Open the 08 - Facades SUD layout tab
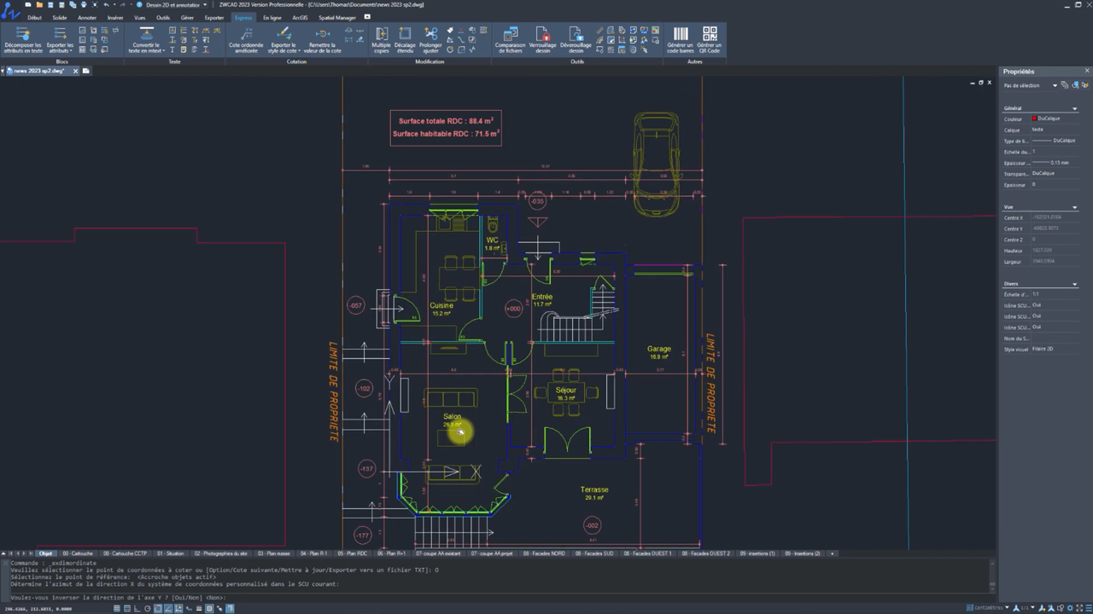The width and height of the screenshot is (1093, 614). click(x=594, y=553)
